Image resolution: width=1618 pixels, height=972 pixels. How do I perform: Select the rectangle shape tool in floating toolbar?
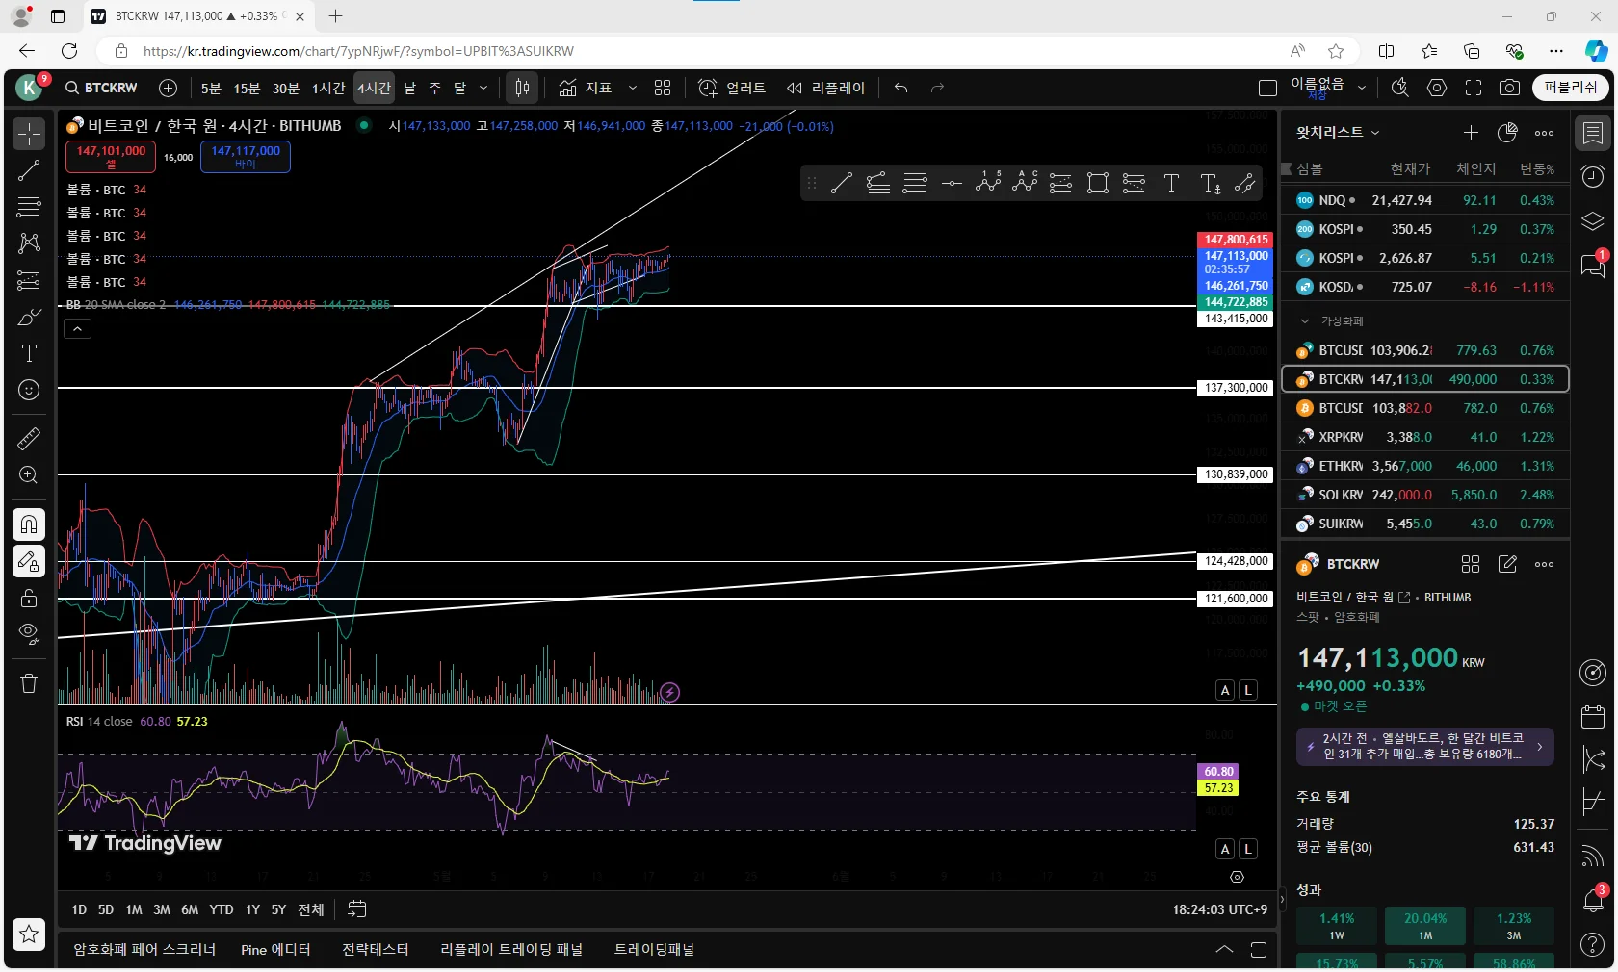click(1098, 183)
